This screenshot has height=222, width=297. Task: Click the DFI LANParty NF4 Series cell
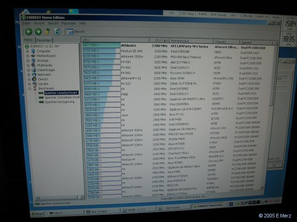[x=189, y=47]
